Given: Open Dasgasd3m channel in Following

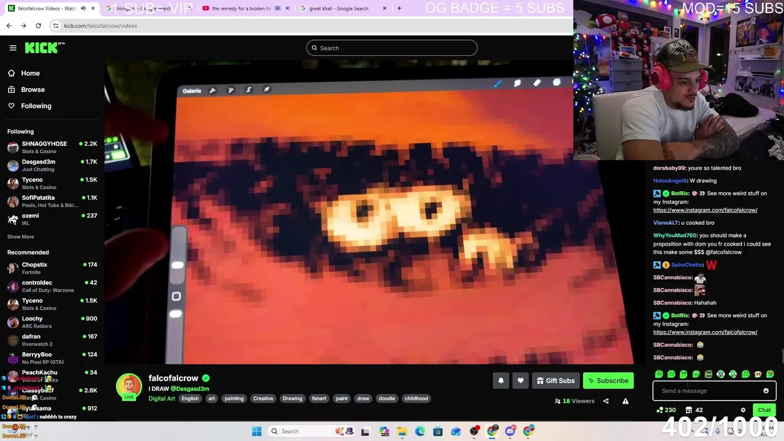Looking at the screenshot, I should 52,165.
